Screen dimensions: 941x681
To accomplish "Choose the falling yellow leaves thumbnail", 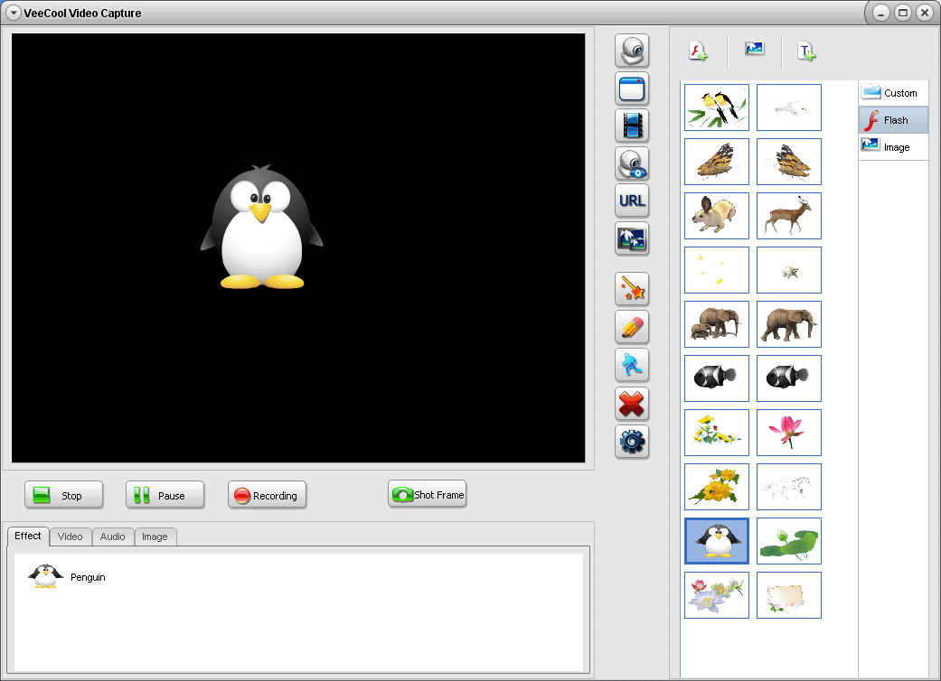I will pos(717,270).
